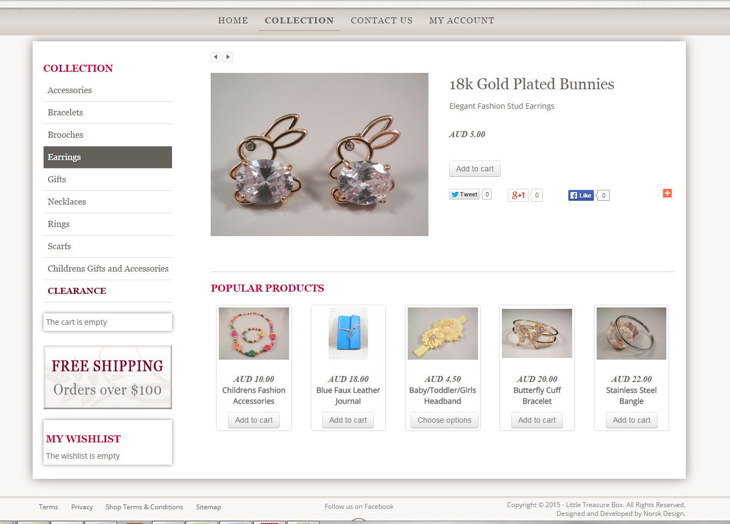Go to the previous product arrow
Image resolution: width=730 pixels, height=524 pixels.
coord(216,57)
